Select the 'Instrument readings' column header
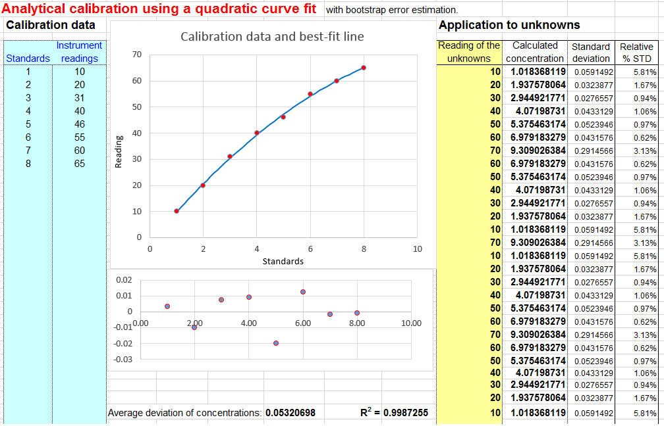This screenshot has width=664, height=426. (x=79, y=53)
